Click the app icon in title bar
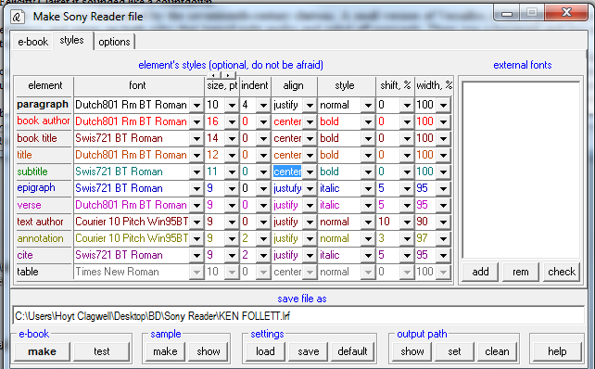595x369 pixels. 18,17
